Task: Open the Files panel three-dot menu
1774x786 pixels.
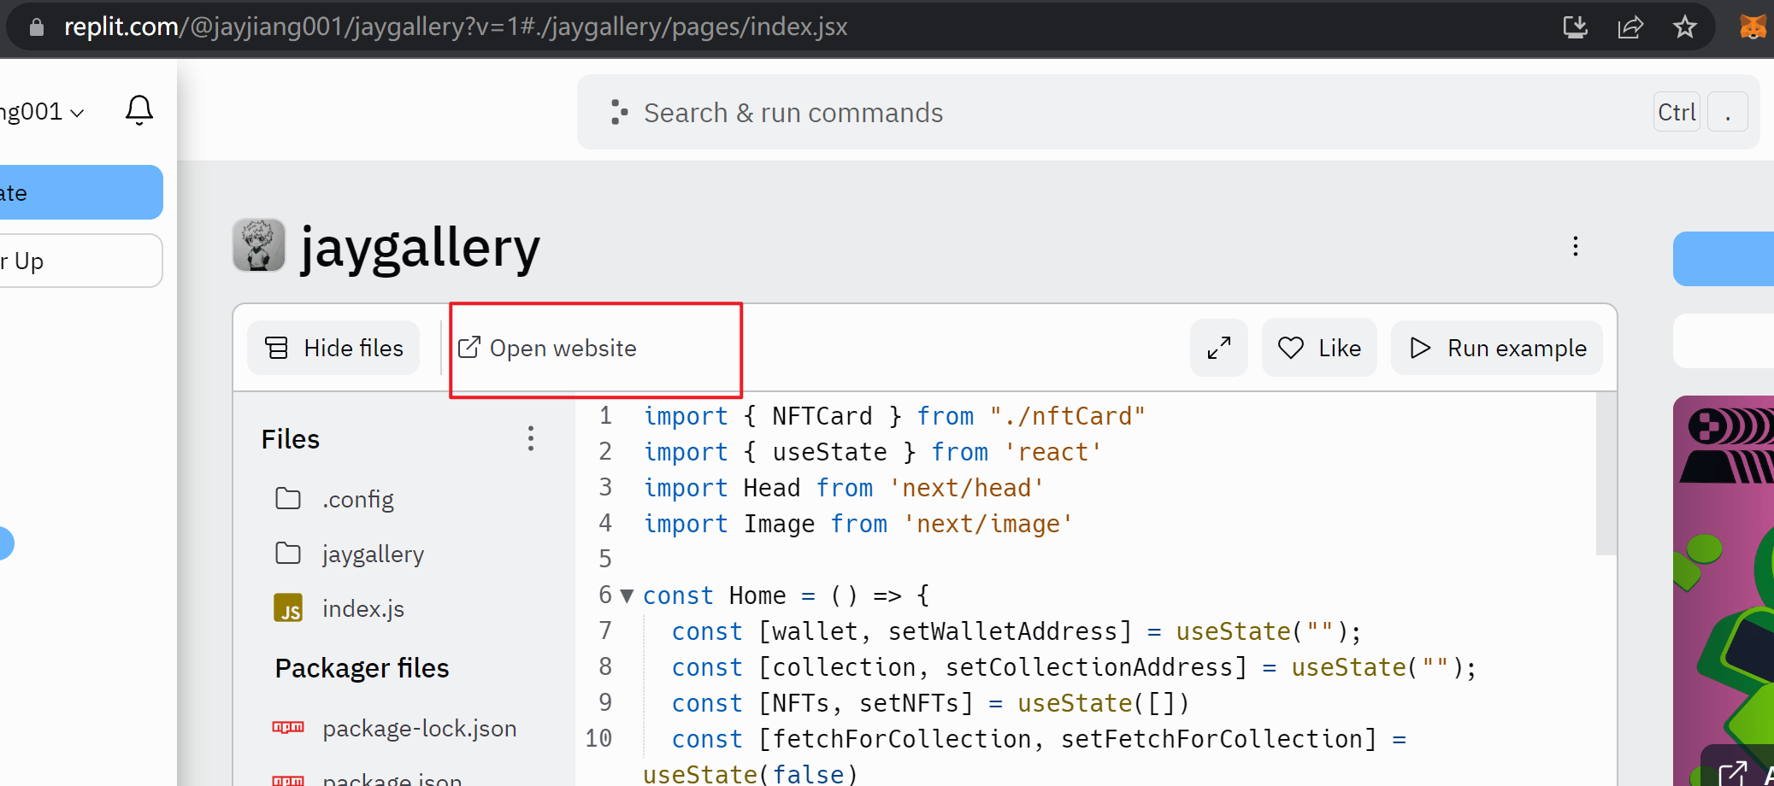Action: [531, 439]
